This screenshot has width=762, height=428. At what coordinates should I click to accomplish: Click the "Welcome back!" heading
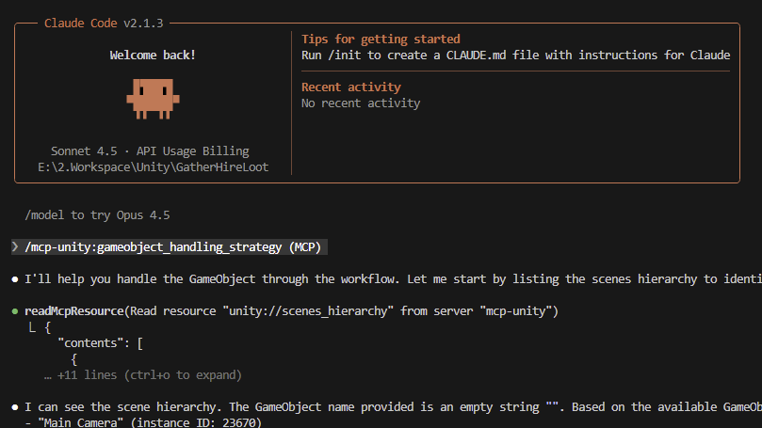153,55
